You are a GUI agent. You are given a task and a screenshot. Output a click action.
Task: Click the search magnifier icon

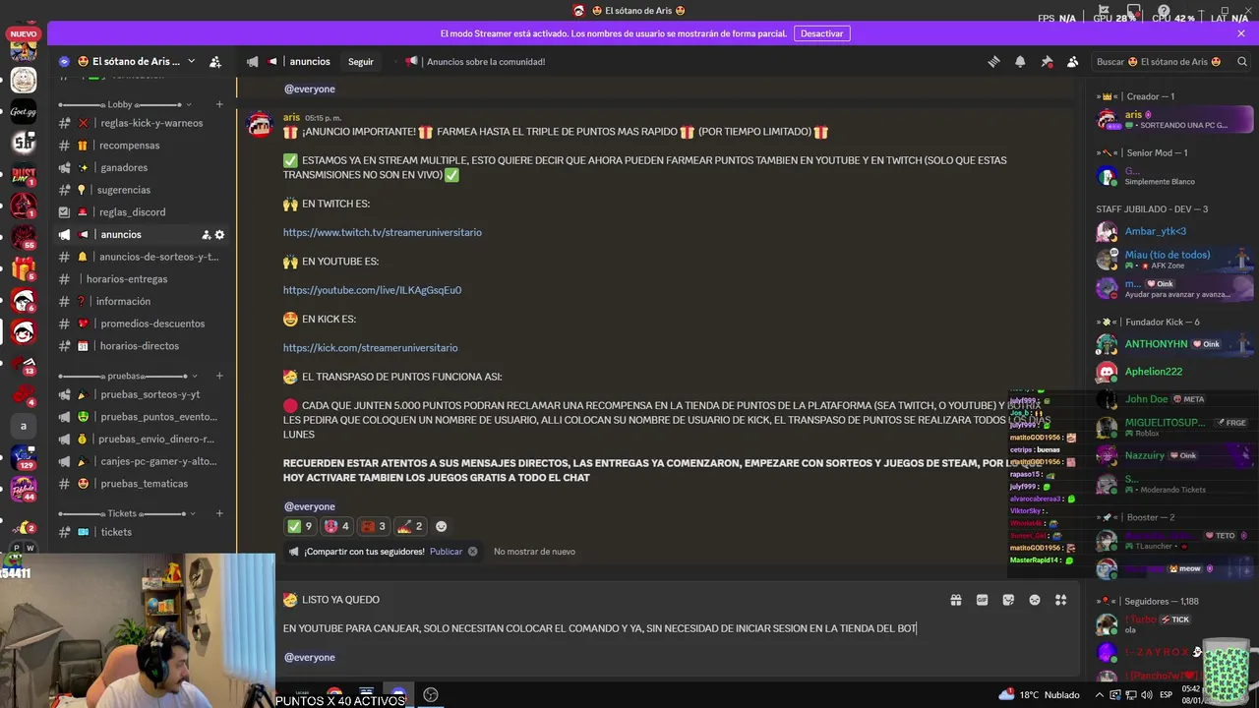pyautogui.click(x=1241, y=61)
